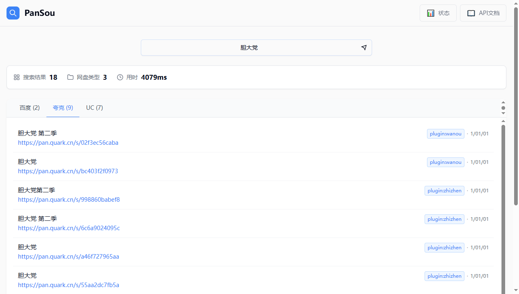This screenshot has width=519, height=294.
Task: Open the link ending in a46f727965aa
Action: point(68,257)
